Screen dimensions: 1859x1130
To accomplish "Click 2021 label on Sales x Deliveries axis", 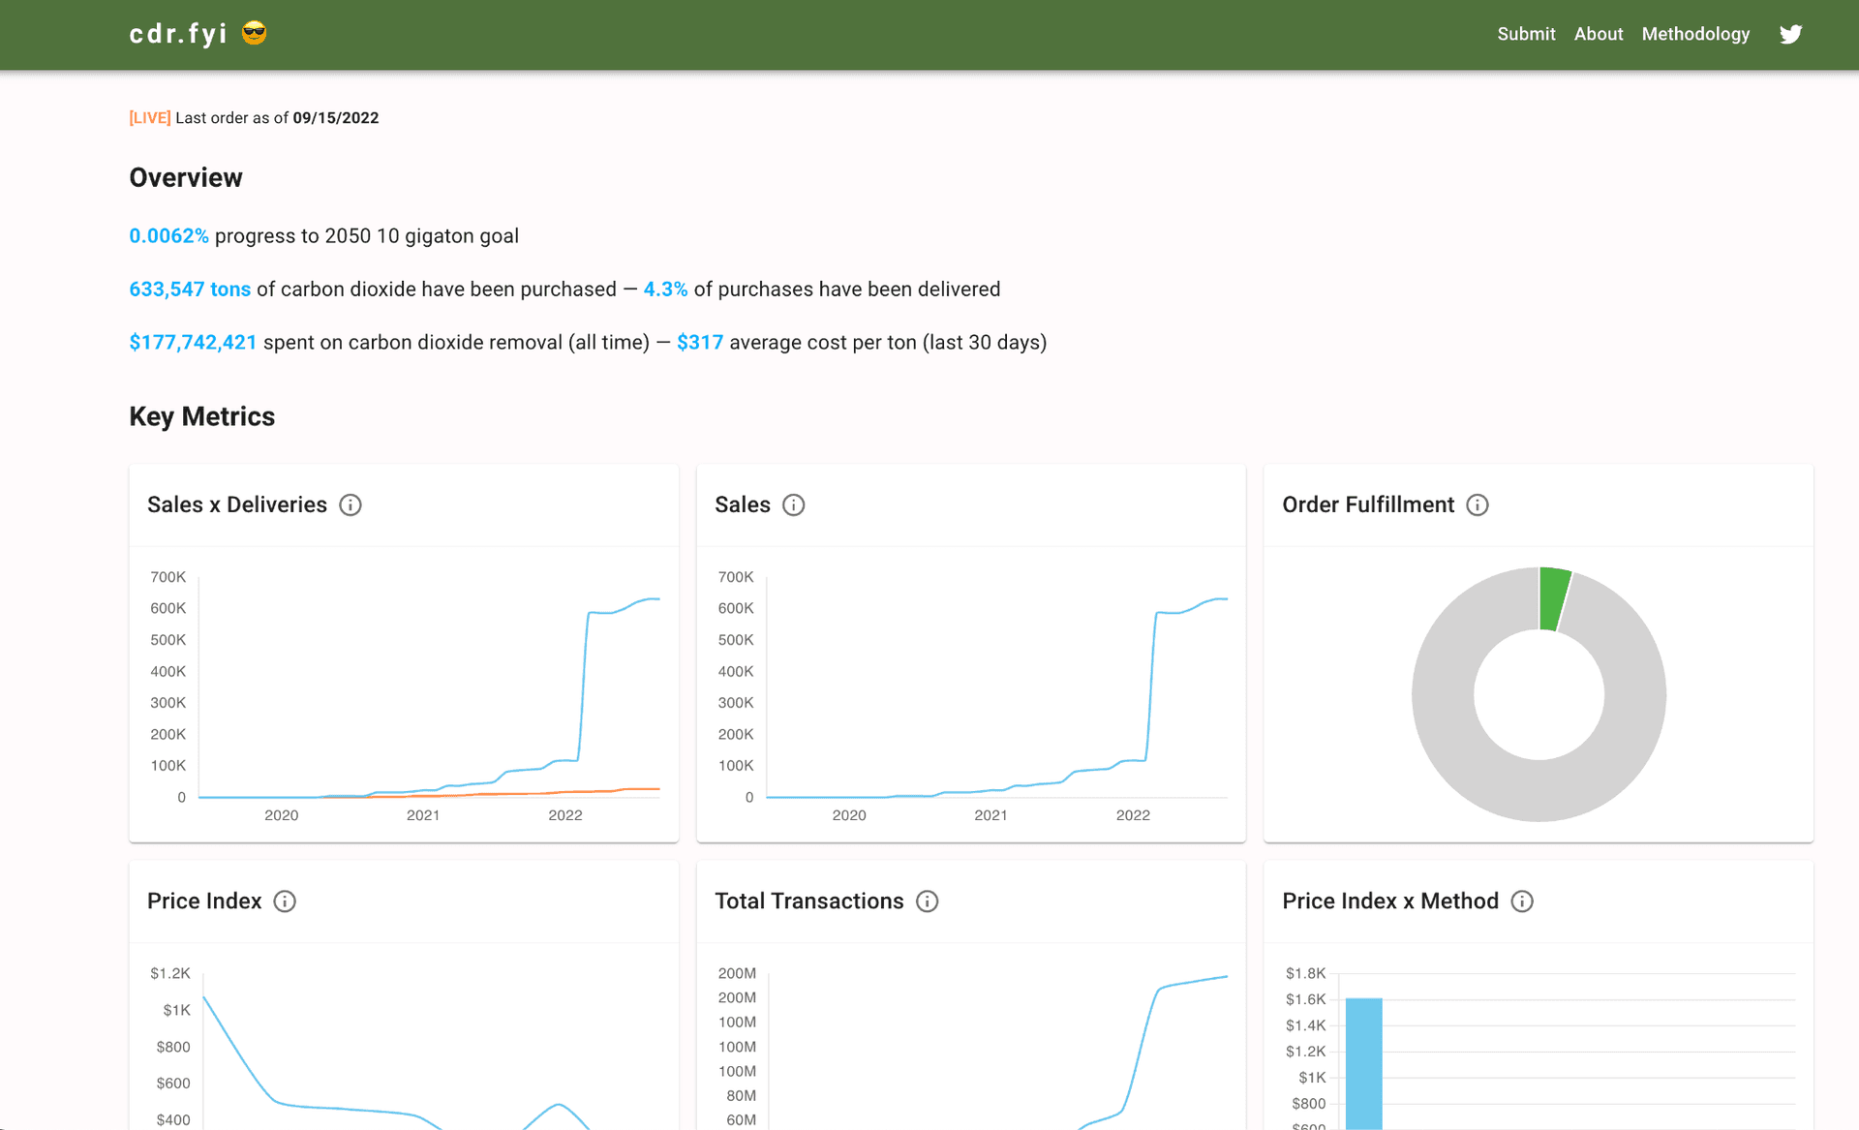I will [423, 815].
